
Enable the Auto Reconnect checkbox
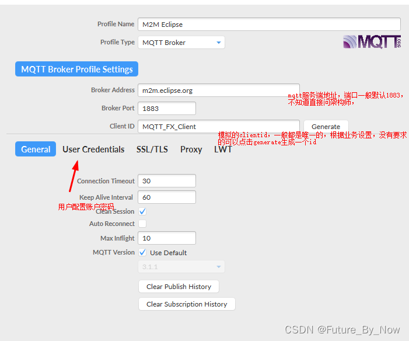142,224
